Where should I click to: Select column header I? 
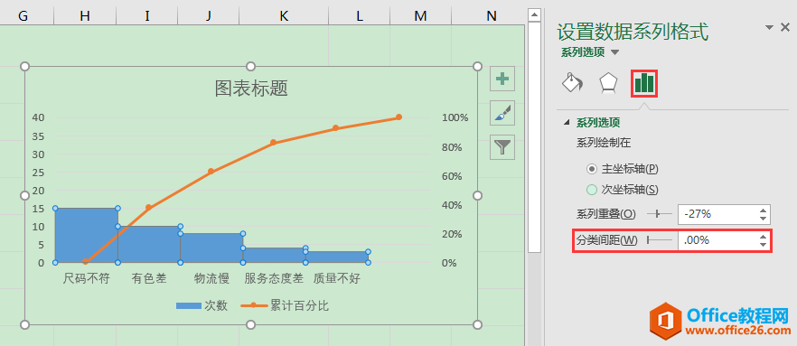pos(147,16)
